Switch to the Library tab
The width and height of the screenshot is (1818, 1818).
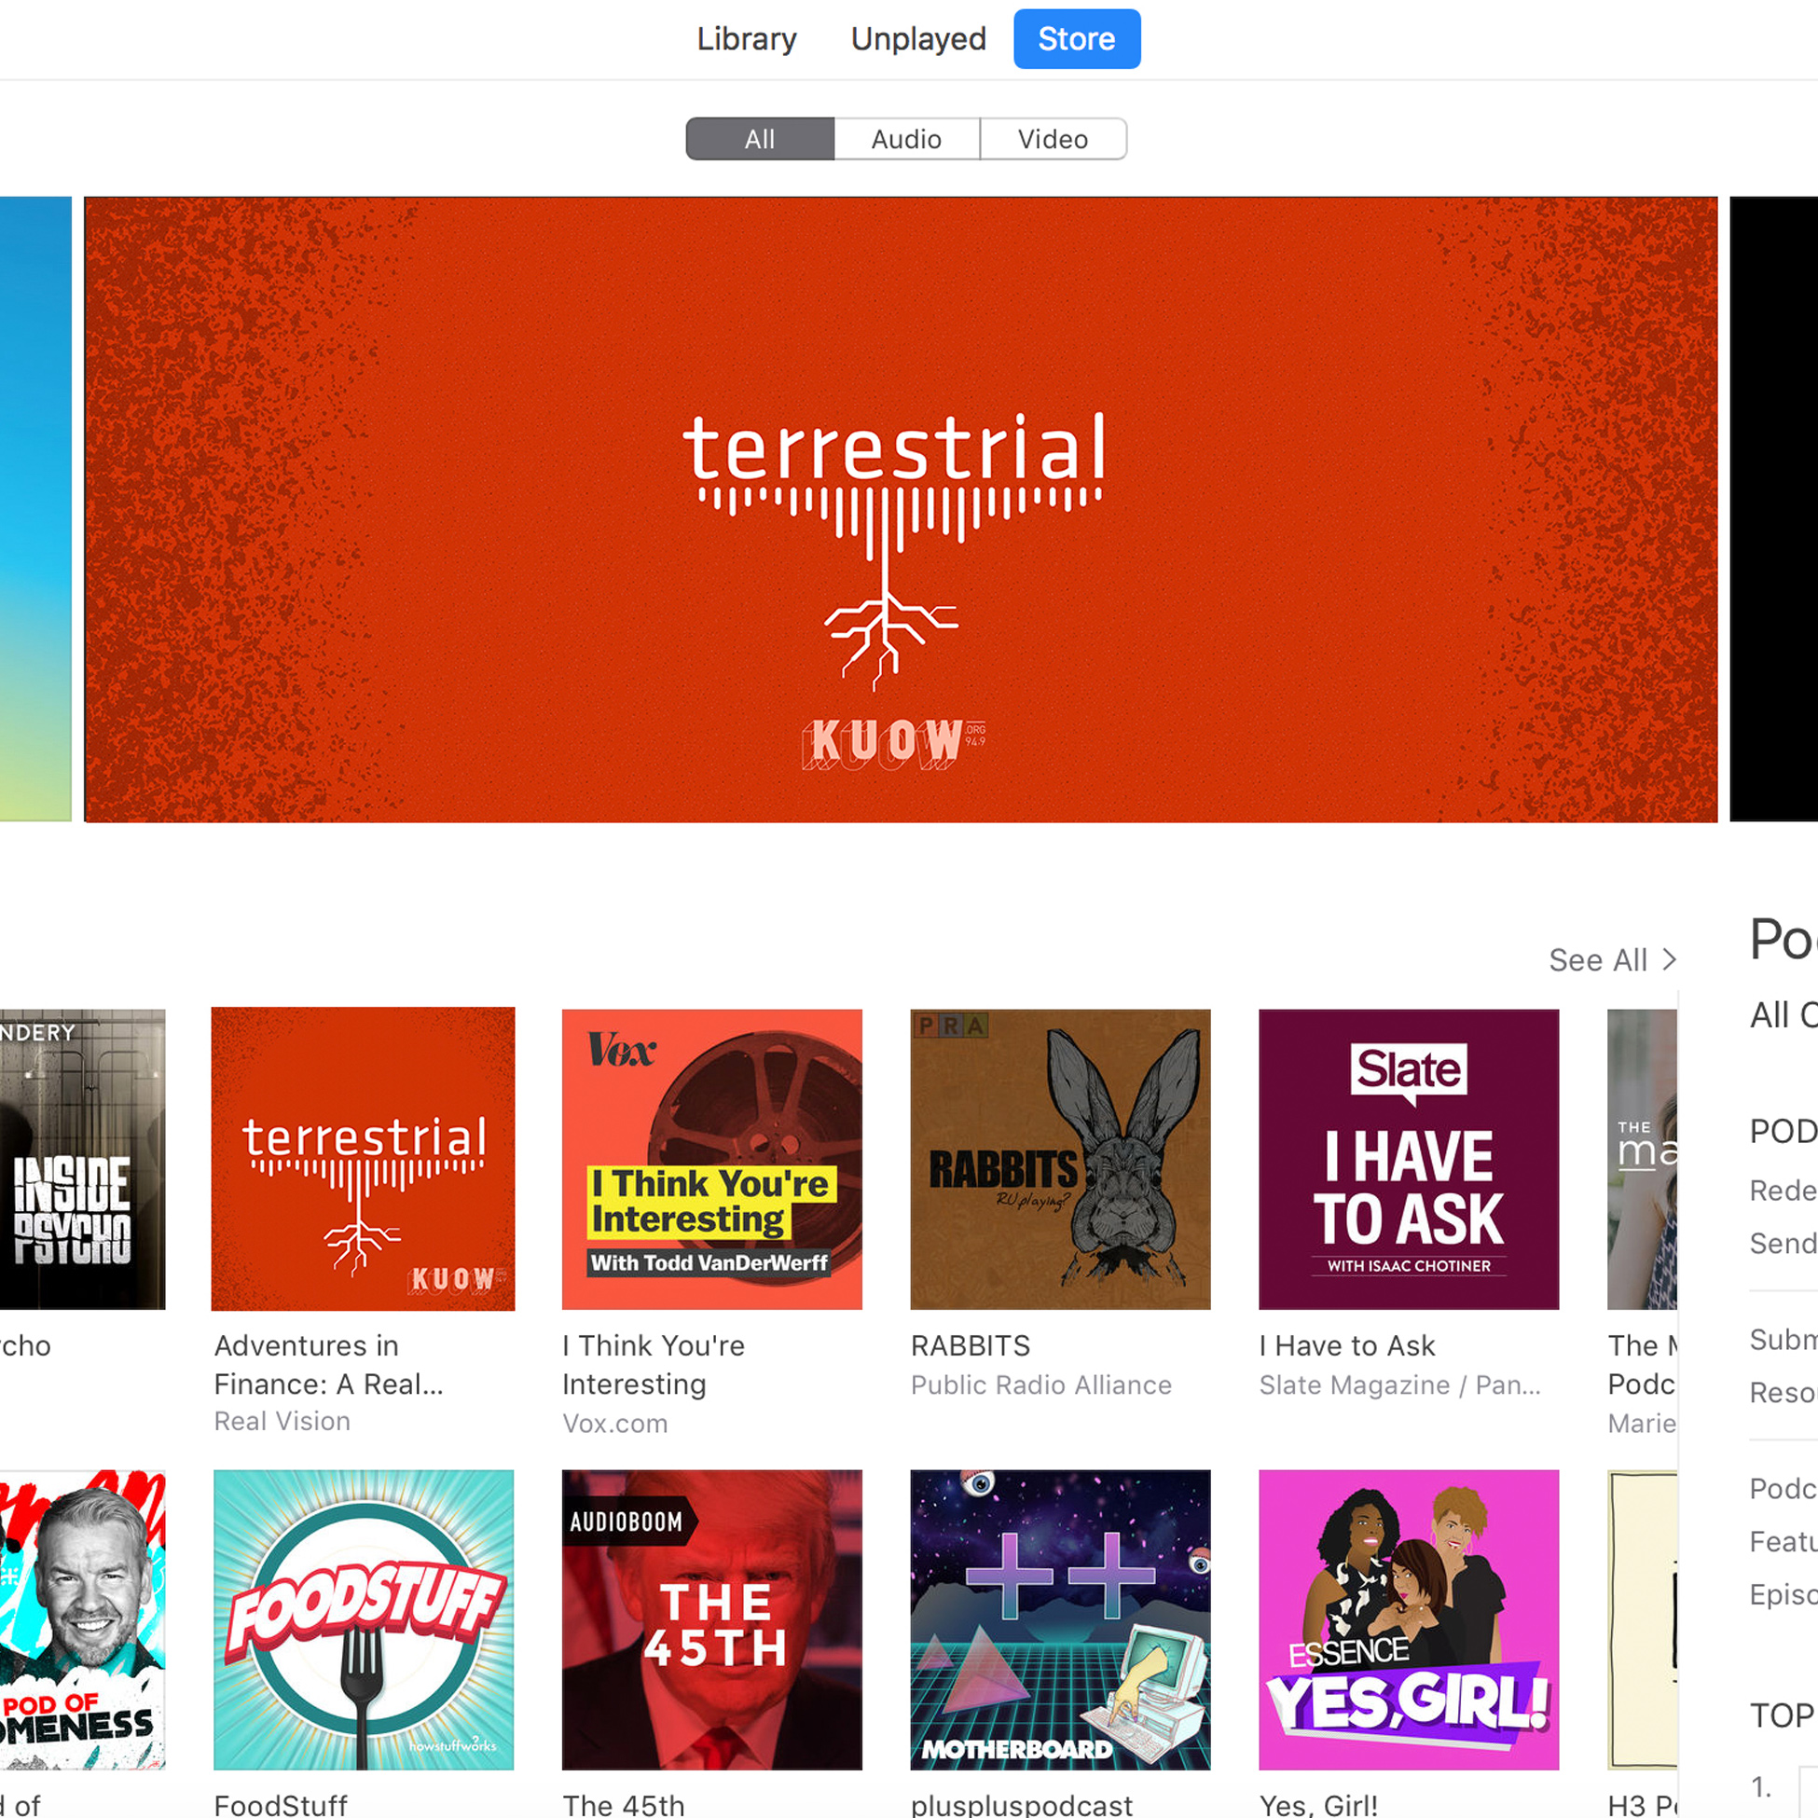coord(746,38)
